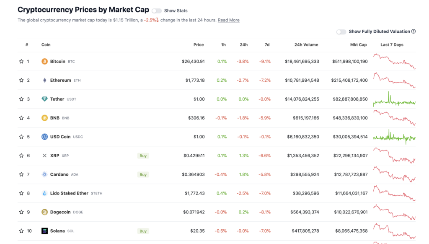Click the Tether coin logo icon

pyautogui.click(x=44, y=99)
